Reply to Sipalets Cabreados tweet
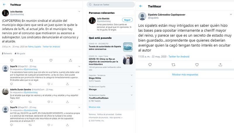The height and width of the screenshot is (133, 234). (150, 65)
